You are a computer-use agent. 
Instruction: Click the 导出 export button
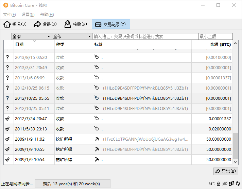226,171
